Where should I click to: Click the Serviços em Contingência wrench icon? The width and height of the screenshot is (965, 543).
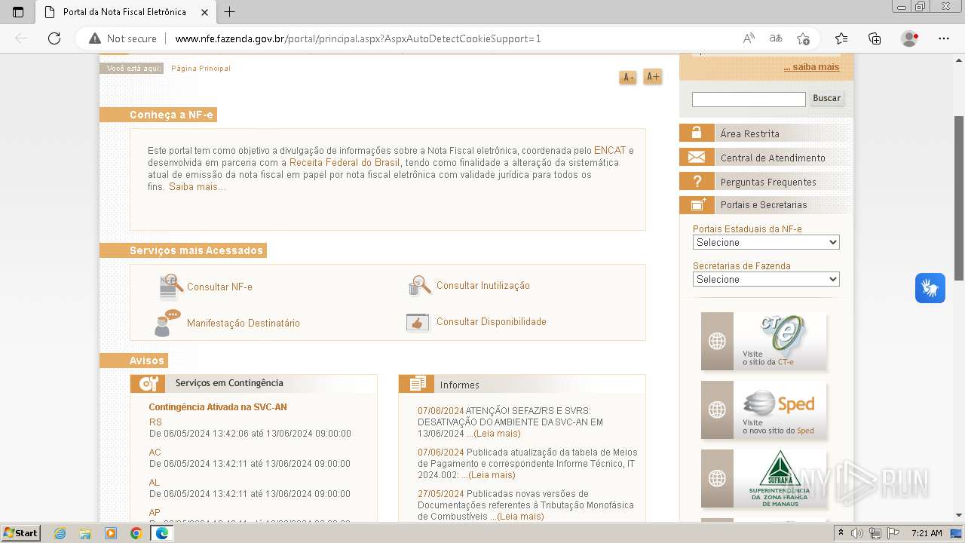[x=148, y=383]
